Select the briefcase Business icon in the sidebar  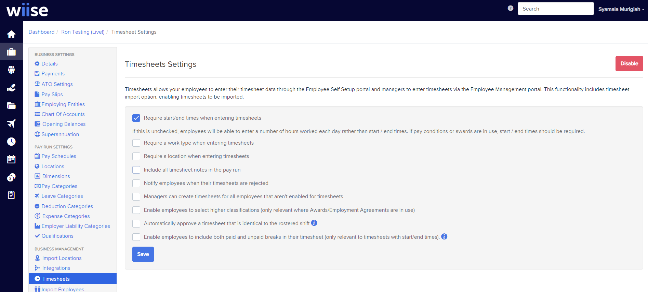[x=11, y=52]
